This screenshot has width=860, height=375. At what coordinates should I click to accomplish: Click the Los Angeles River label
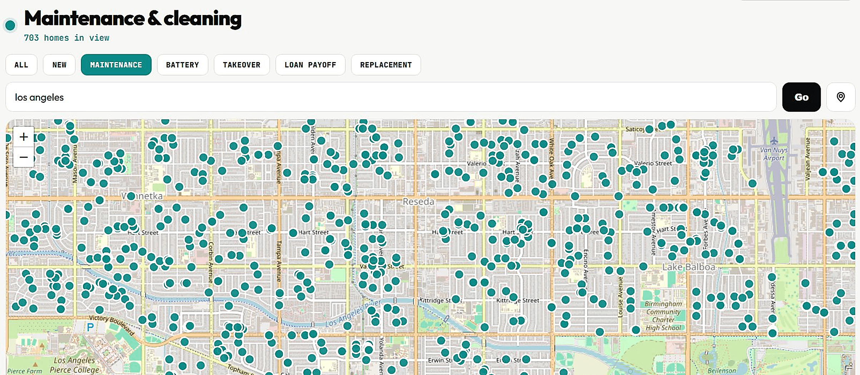(353, 313)
